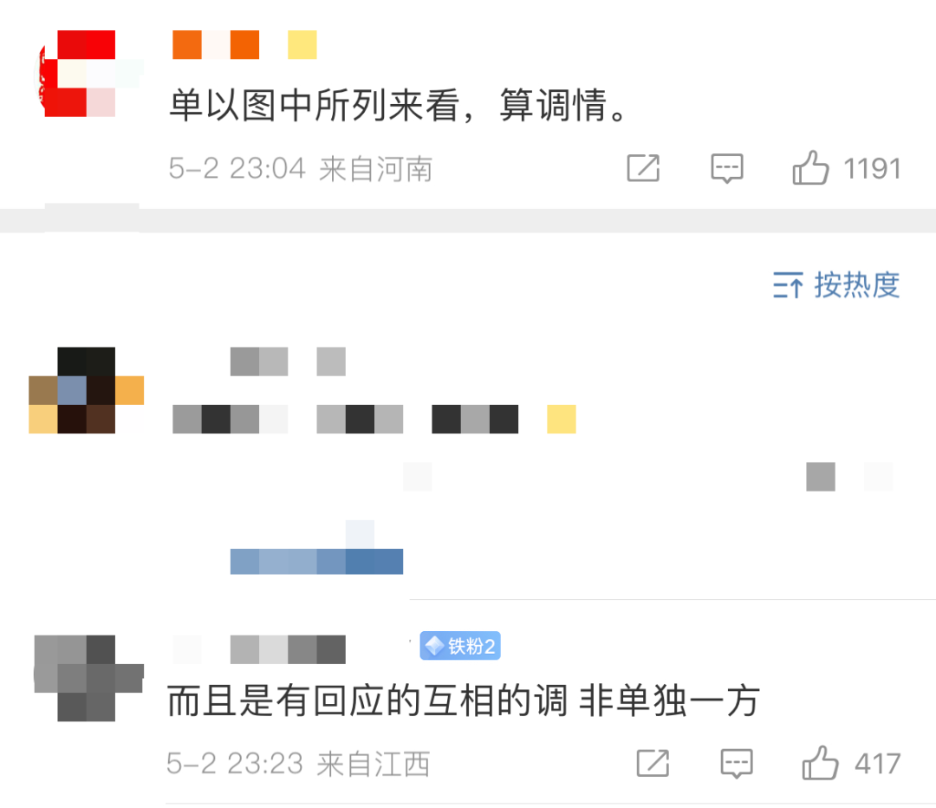
Task: Open the 铁粉2 fan badge
Action: pos(459,646)
